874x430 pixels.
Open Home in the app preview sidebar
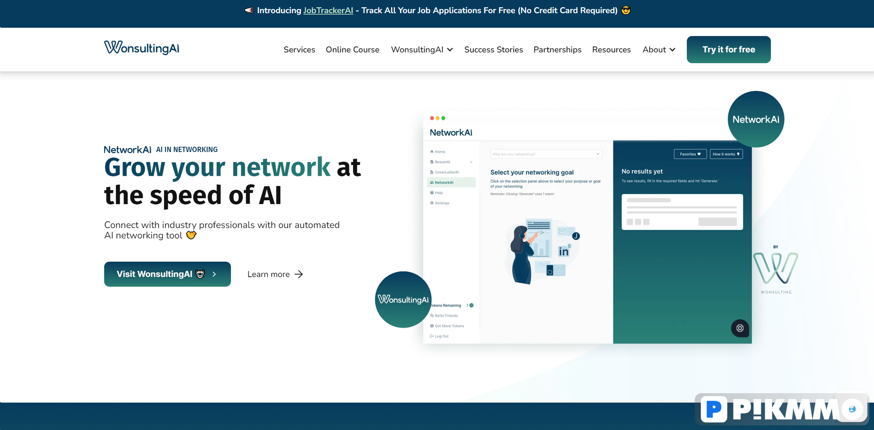click(437, 152)
